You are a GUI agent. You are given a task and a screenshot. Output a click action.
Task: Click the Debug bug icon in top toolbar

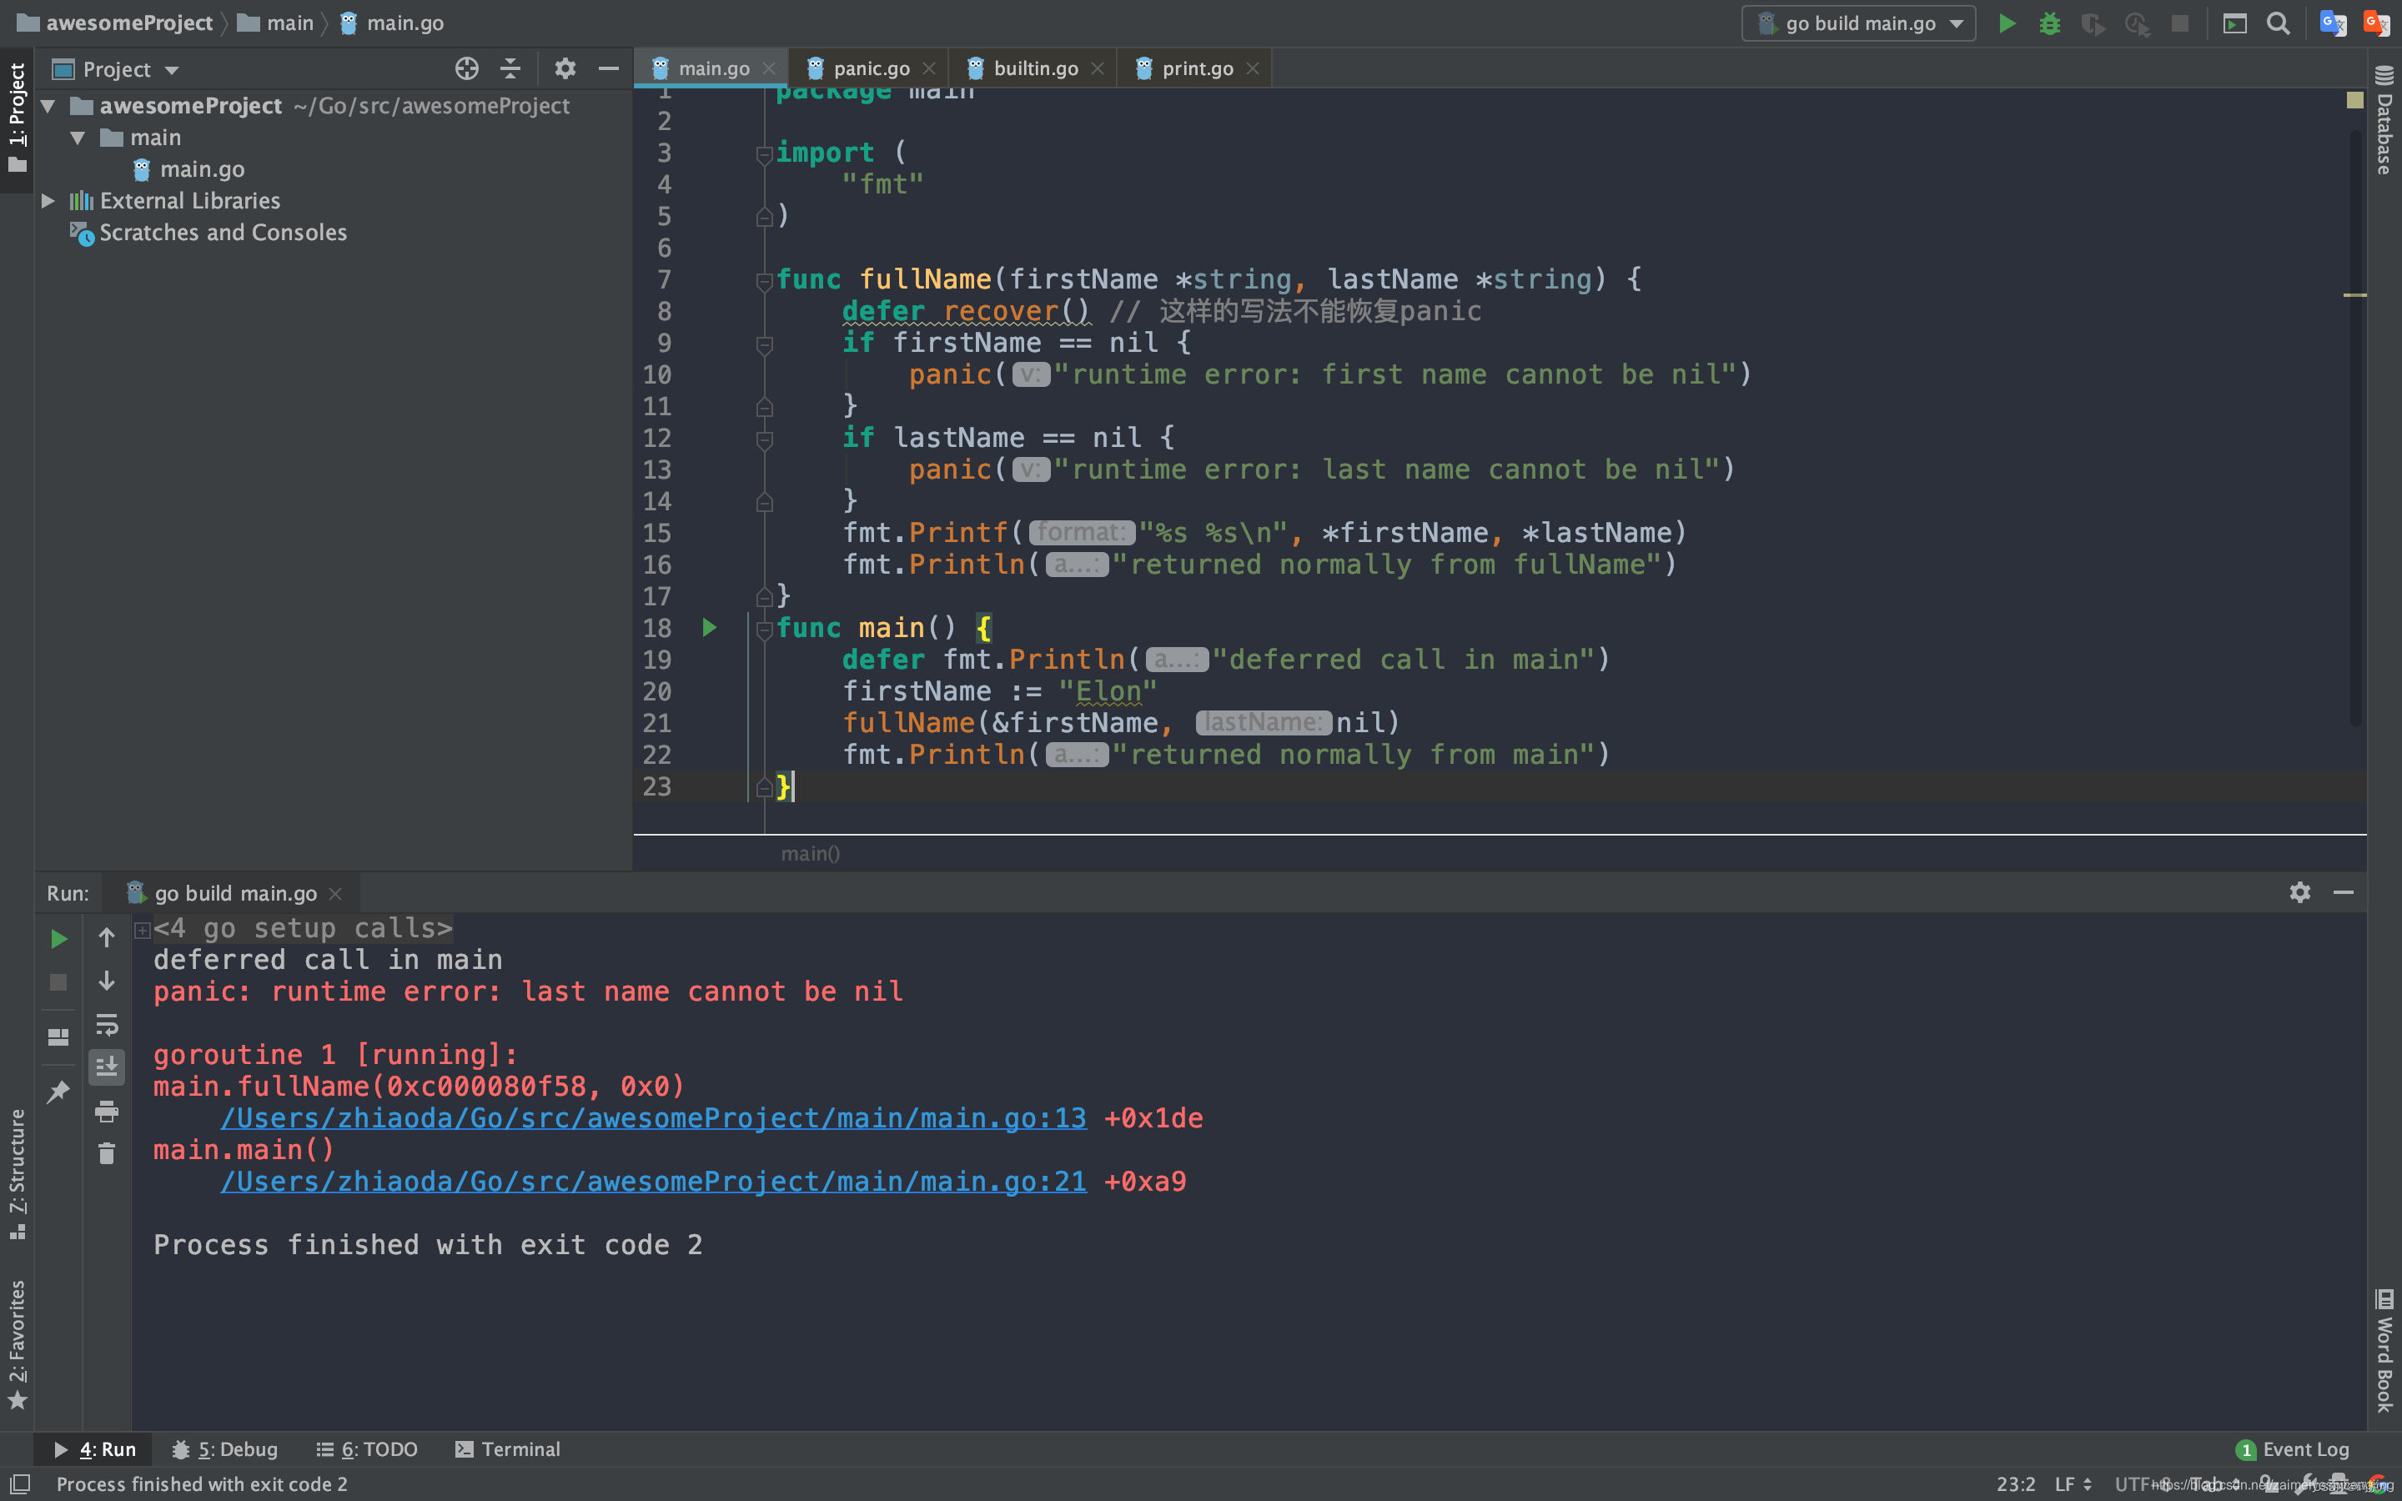click(2048, 23)
